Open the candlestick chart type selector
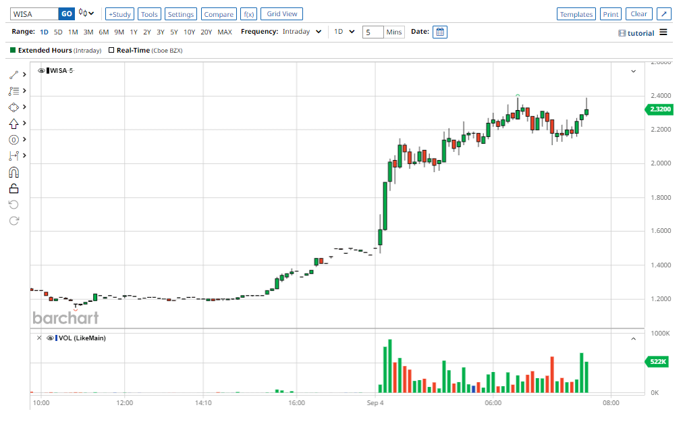The image size is (683, 422). pos(86,14)
